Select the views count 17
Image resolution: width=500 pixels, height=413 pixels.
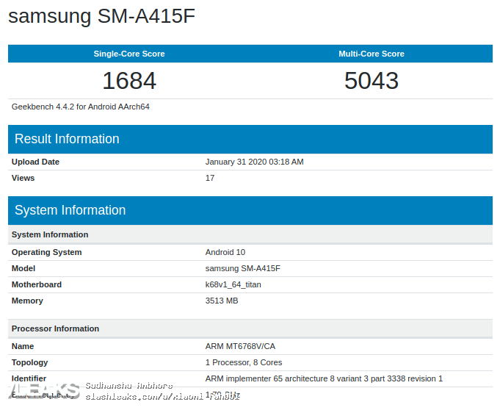click(210, 178)
